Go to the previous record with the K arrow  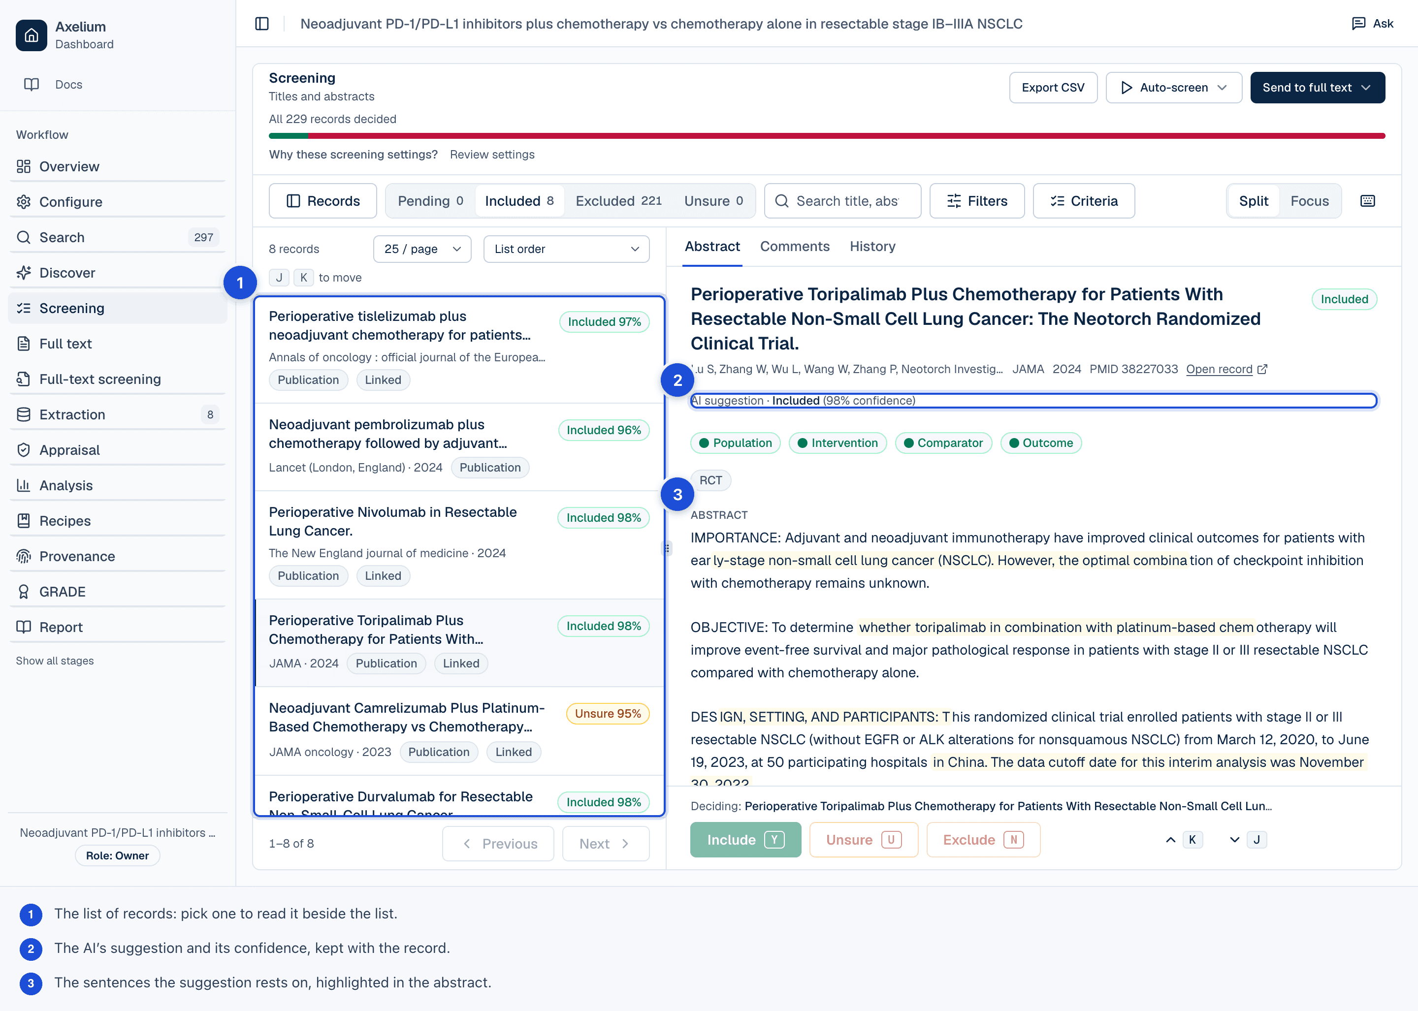(1184, 840)
